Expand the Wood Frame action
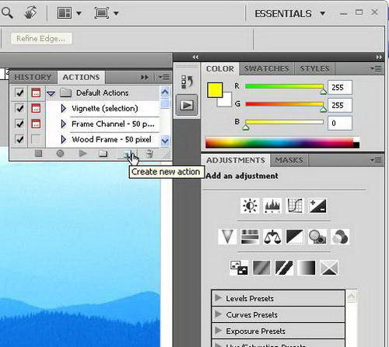The image size is (389, 347). pos(63,139)
